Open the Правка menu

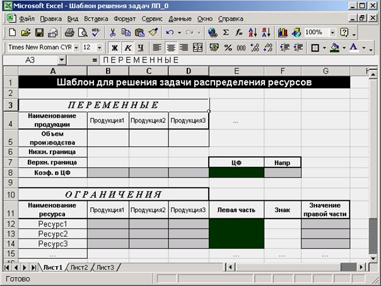tap(51, 19)
